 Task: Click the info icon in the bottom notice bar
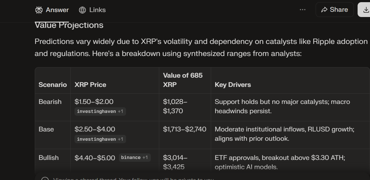point(46,179)
